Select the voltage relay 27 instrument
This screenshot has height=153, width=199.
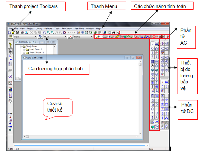point(163,57)
